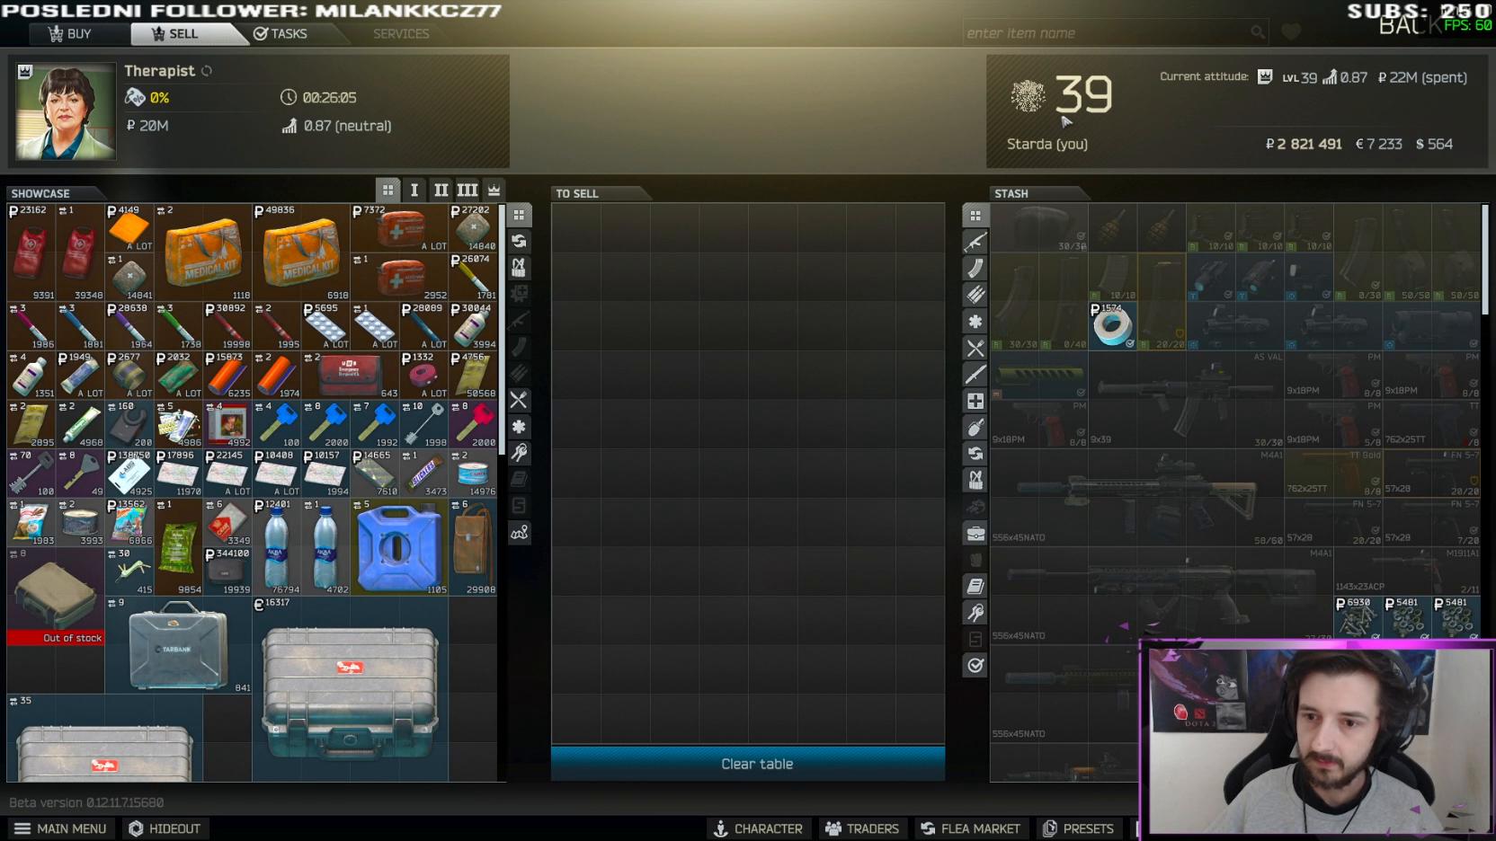Filter stash by containers briefcase icon

(975, 534)
